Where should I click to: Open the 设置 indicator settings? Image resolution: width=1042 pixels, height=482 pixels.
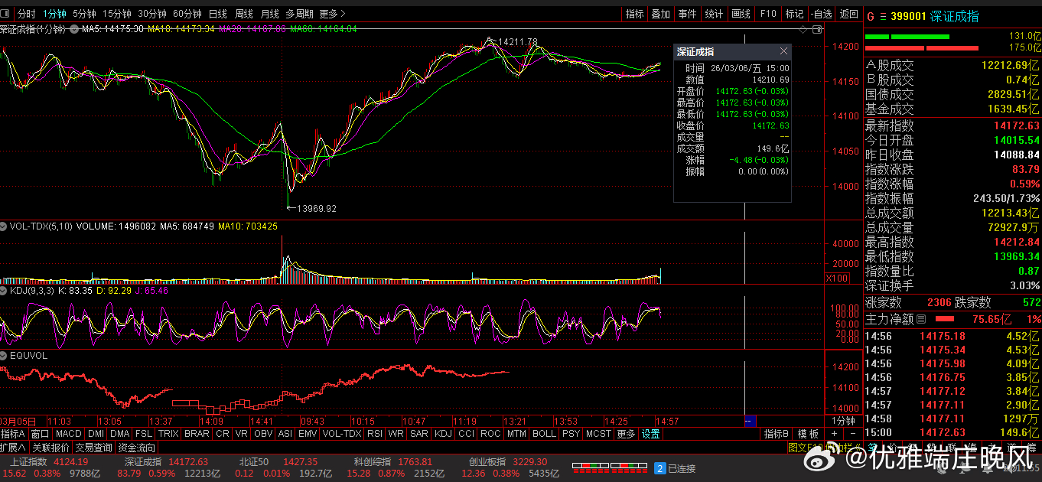click(650, 434)
